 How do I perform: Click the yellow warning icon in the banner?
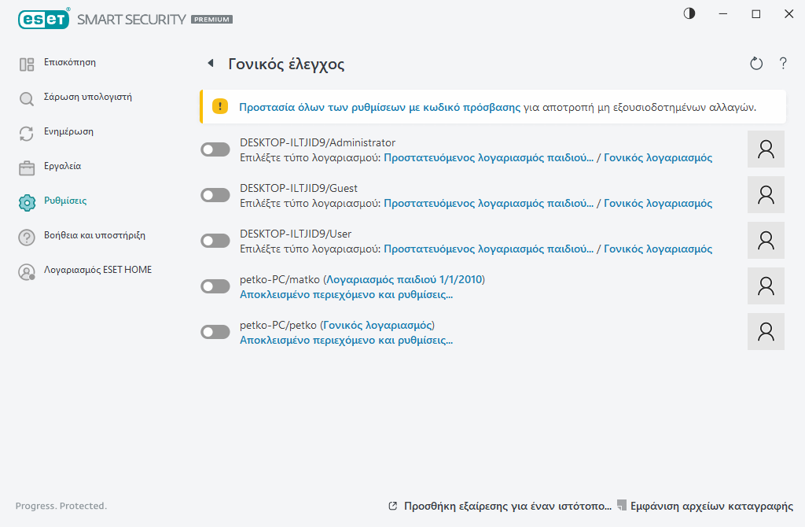[220, 107]
